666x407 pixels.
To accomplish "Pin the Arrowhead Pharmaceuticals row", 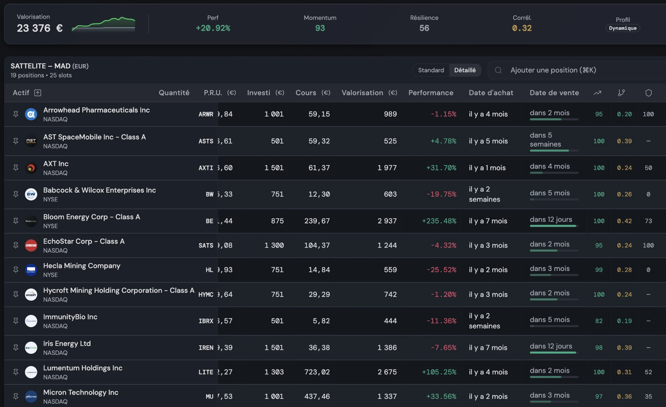I will 16,114.
